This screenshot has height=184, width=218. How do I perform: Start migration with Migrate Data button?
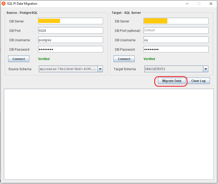pyautogui.click(x=172, y=81)
